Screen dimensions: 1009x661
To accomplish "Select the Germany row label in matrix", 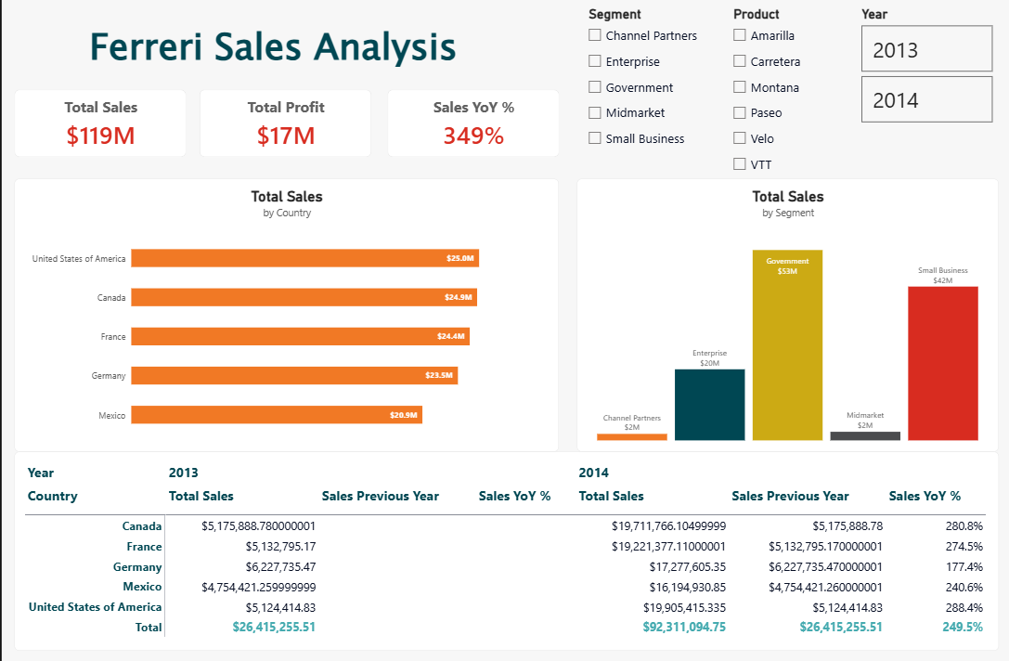I will click(x=137, y=567).
